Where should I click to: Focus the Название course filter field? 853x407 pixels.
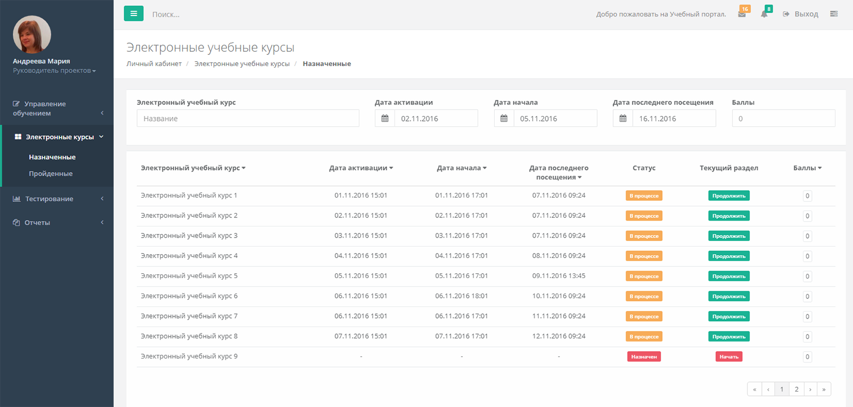coord(248,118)
